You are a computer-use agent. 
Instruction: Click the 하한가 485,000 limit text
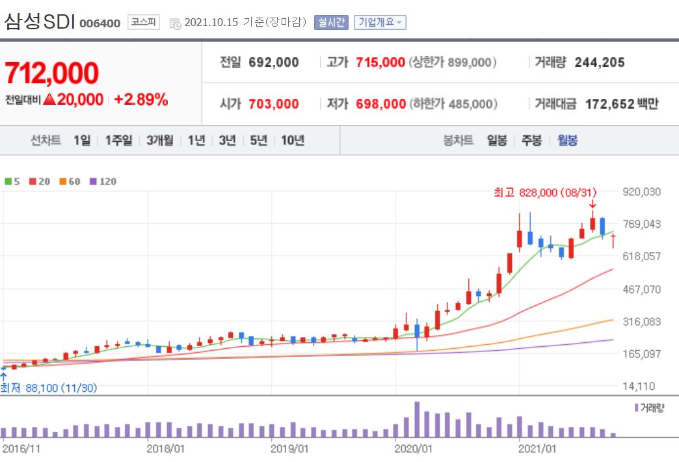(x=453, y=104)
